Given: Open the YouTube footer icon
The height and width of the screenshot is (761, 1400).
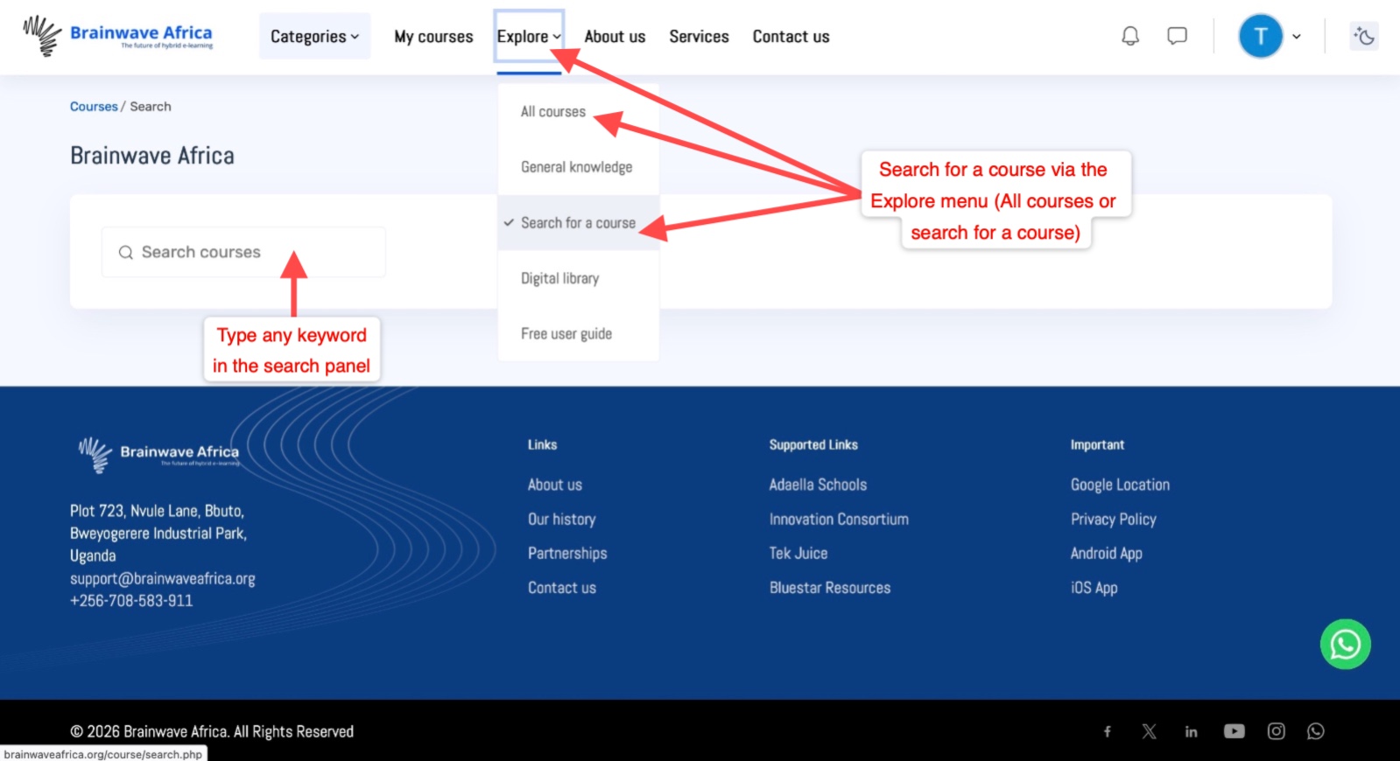Looking at the screenshot, I should pos(1234,731).
